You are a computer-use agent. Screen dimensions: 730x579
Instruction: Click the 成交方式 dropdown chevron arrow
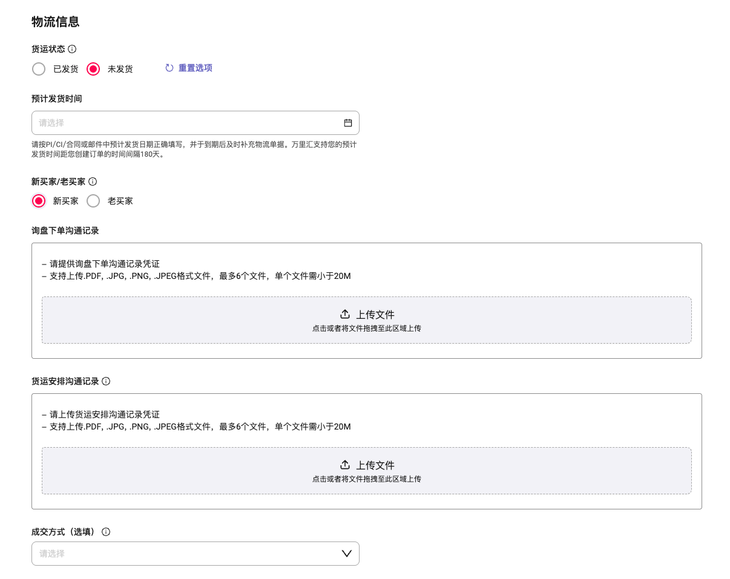click(x=347, y=554)
